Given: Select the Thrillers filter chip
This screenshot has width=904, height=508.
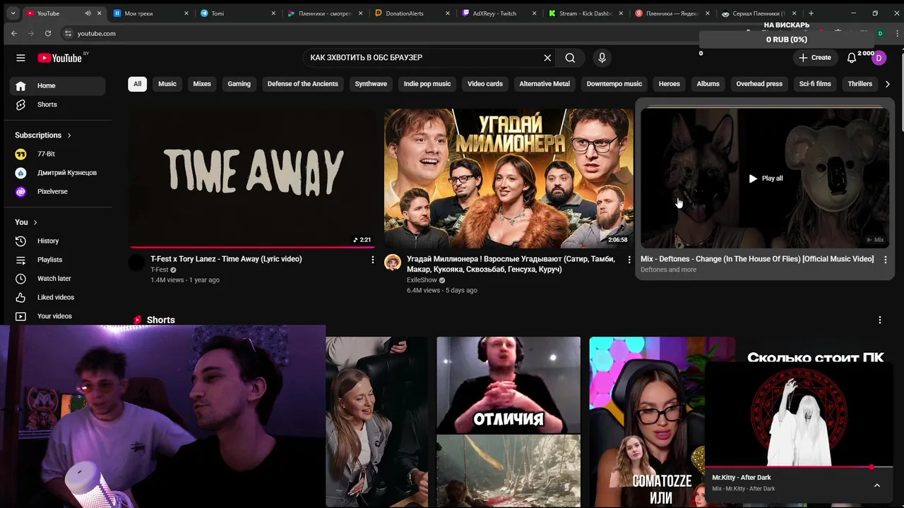Looking at the screenshot, I should (860, 84).
